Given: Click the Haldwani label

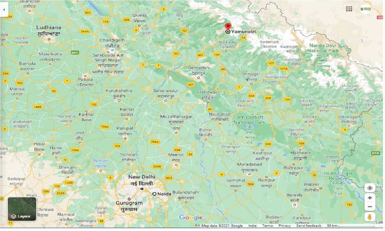Looking at the screenshot, I should 300,155.
